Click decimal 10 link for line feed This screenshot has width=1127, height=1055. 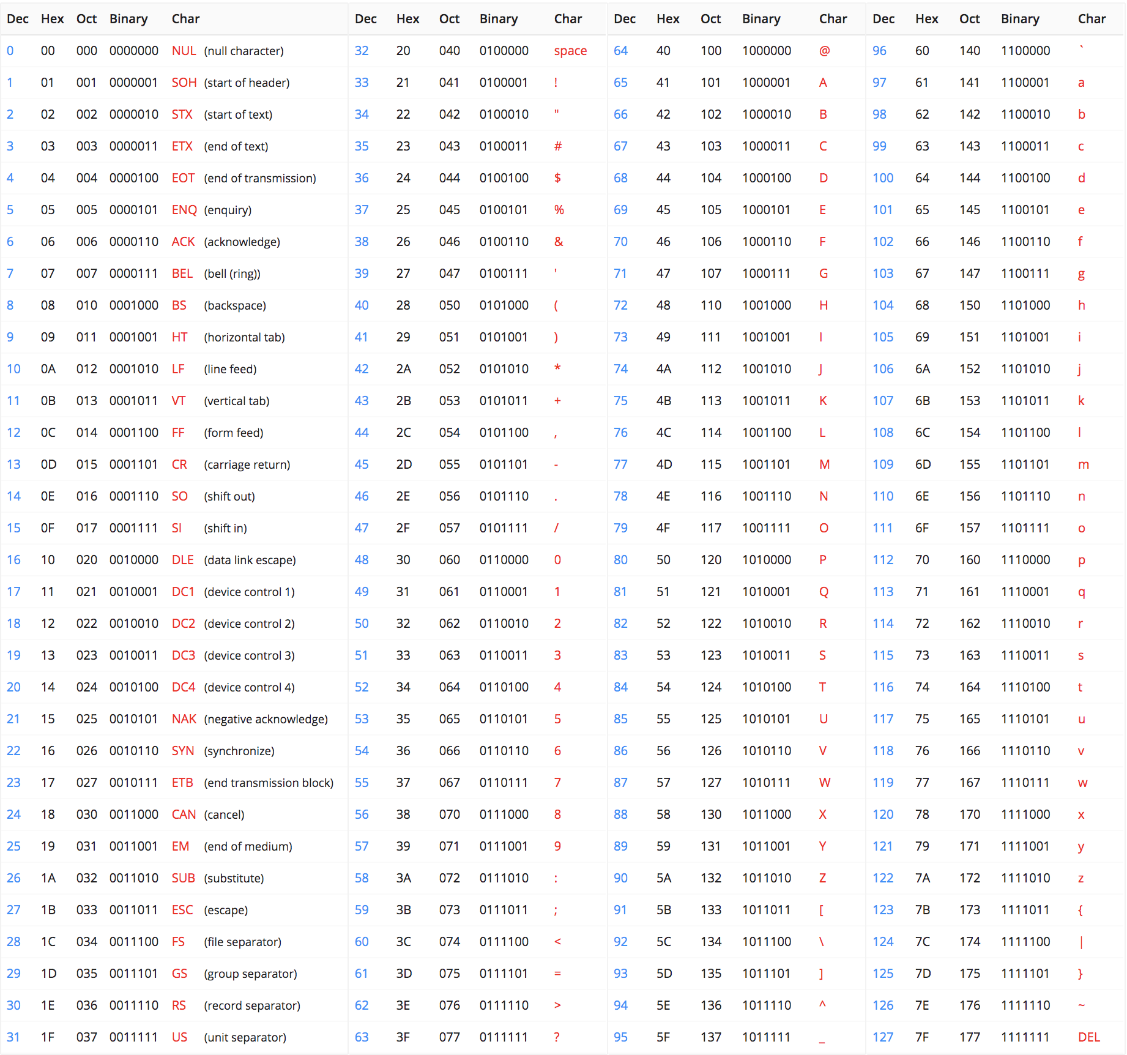pyautogui.click(x=13, y=368)
